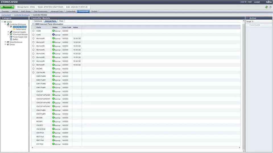Open help with the question mark icon
273x153 pixels.
click(270, 7)
